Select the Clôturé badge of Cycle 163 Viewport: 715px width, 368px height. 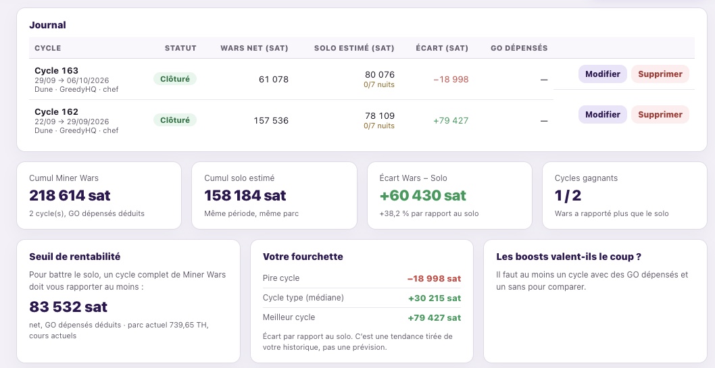tap(175, 79)
